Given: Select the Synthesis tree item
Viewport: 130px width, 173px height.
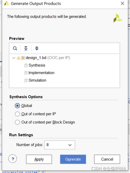Looking at the screenshot, I should coord(37,65).
